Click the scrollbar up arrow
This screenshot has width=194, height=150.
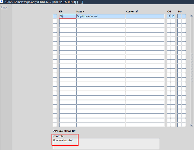click(x=192, y=15)
